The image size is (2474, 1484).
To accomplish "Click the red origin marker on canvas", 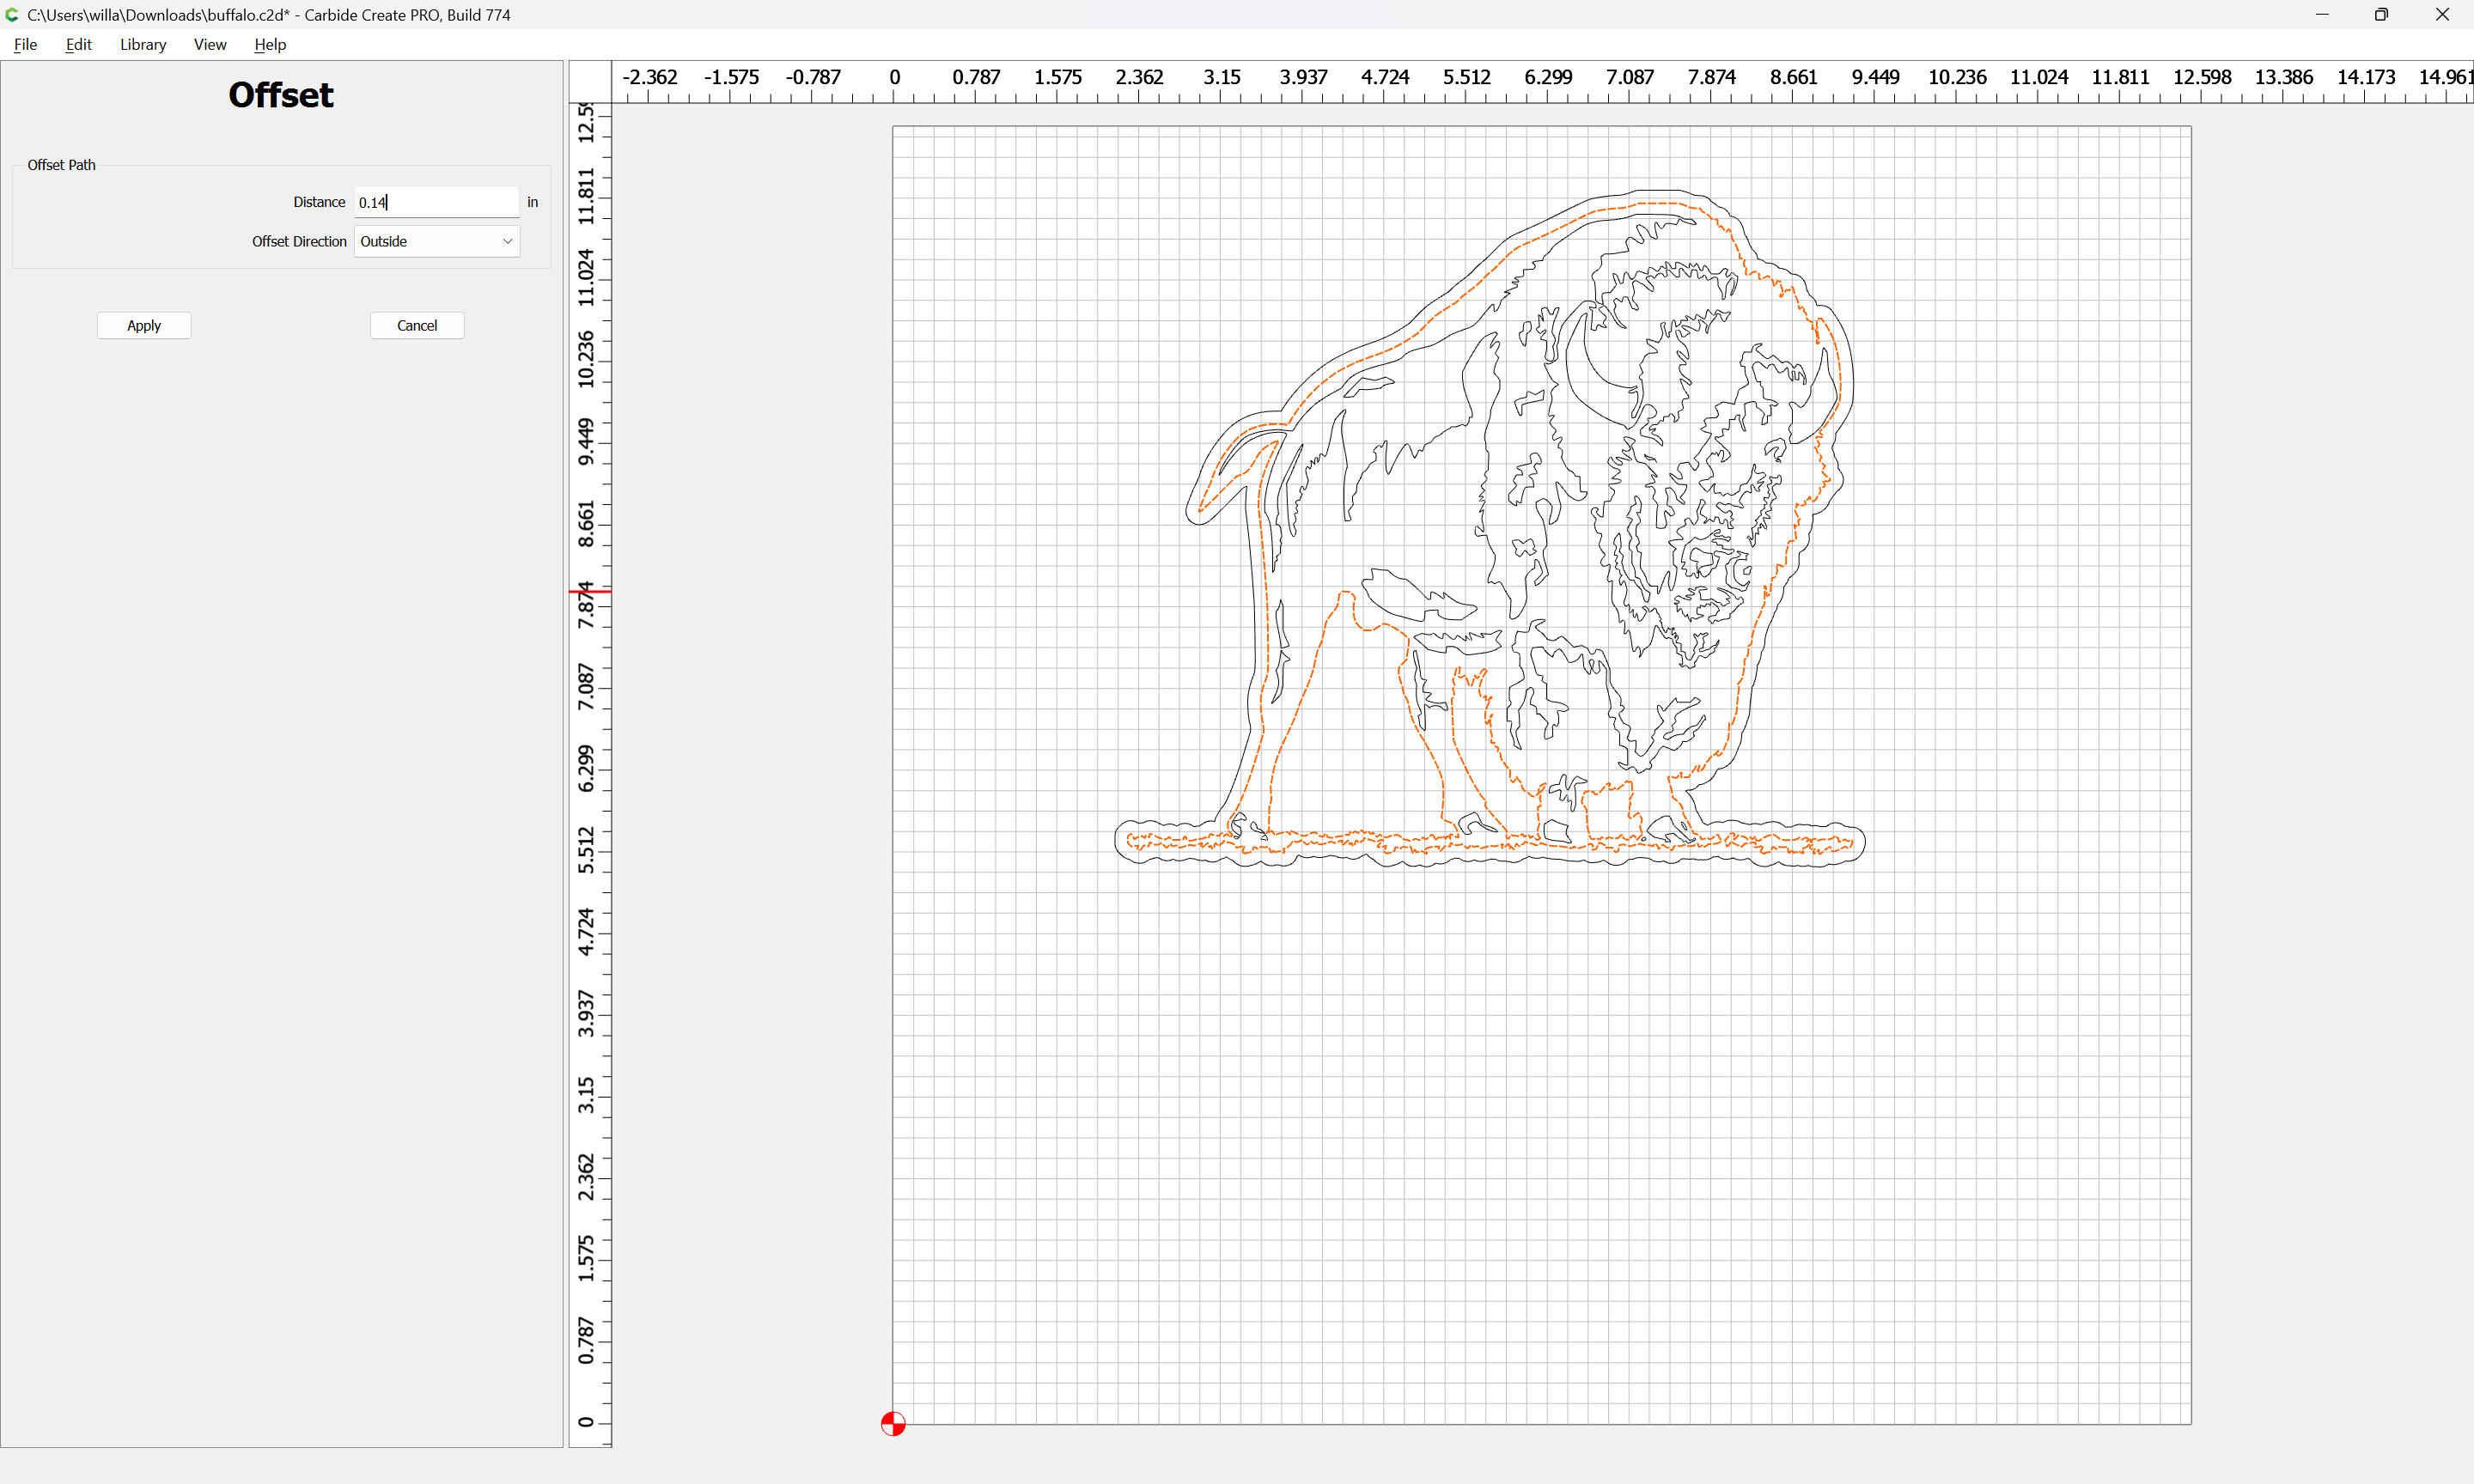I will (x=893, y=1423).
